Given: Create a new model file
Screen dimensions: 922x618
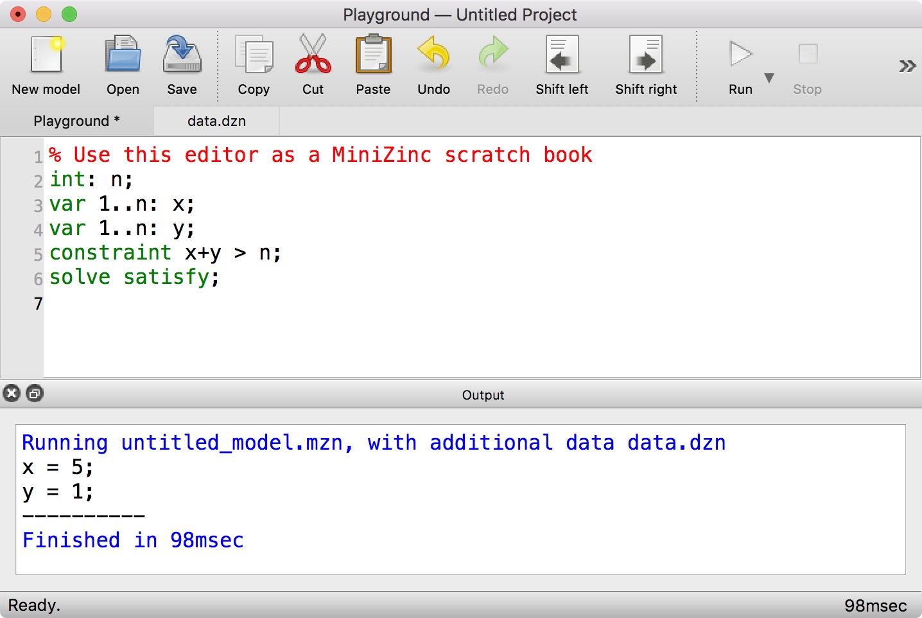Looking at the screenshot, I should (x=46, y=61).
